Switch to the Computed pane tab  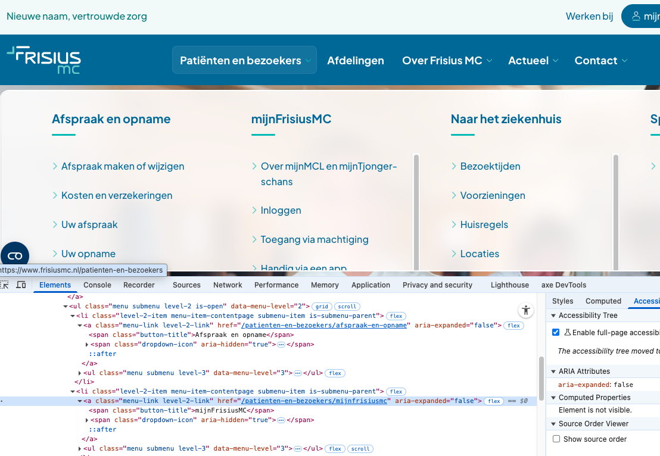603,301
